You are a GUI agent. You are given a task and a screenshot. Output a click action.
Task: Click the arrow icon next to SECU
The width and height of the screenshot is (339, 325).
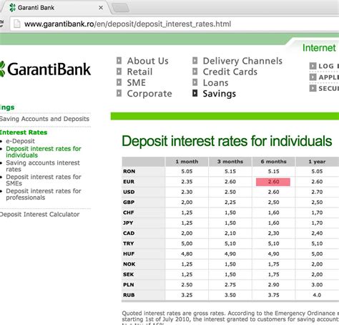point(313,88)
